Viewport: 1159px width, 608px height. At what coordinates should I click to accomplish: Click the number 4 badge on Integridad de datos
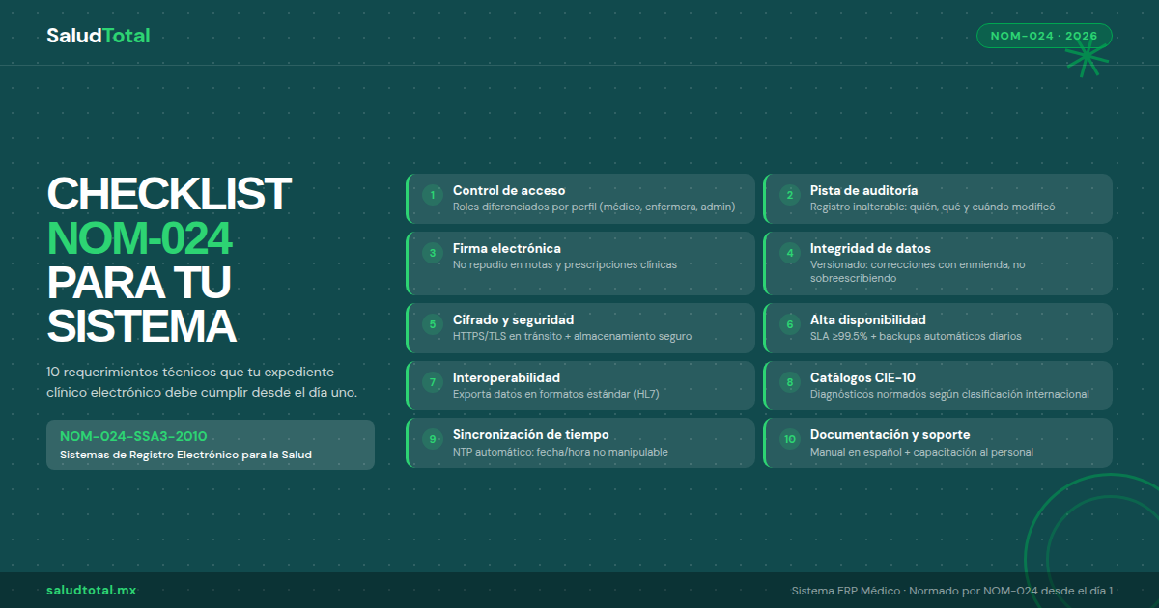tap(789, 253)
